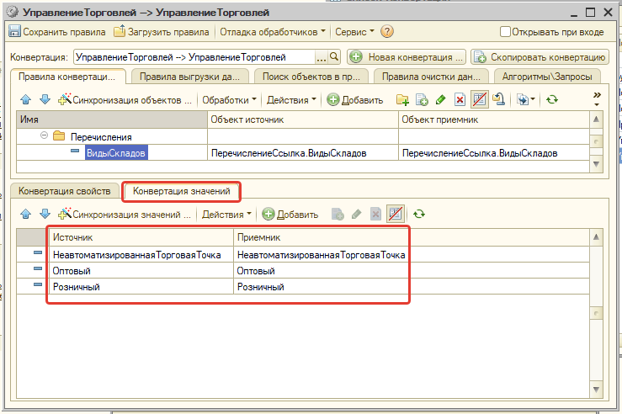Switch to Алгоритмы\Запросы tab

pyautogui.click(x=547, y=77)
